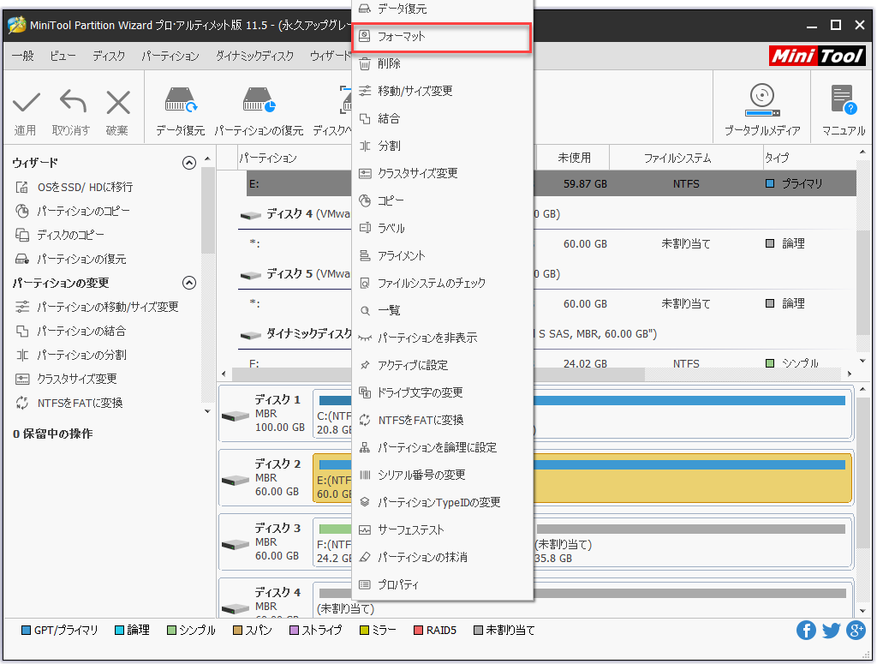Choose Split (分割) from the context menu

pos(442,146)
